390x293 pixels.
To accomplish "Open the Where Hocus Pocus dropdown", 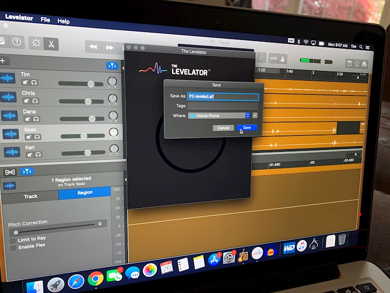I will click(x=219, y=116).
